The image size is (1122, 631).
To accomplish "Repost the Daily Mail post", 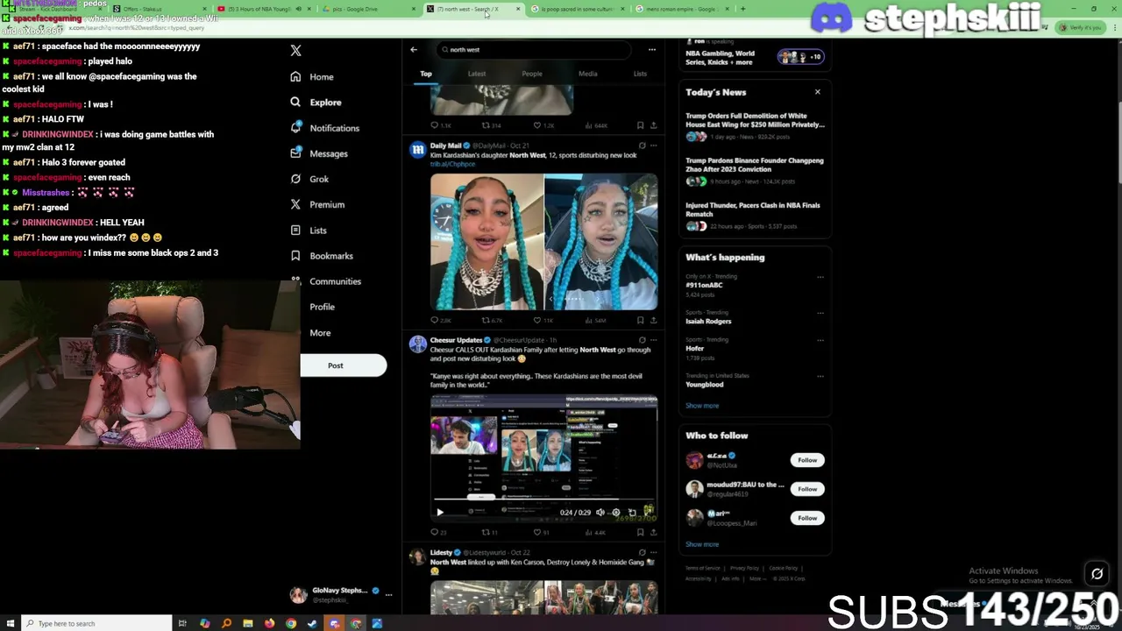I will click(492, 320).
